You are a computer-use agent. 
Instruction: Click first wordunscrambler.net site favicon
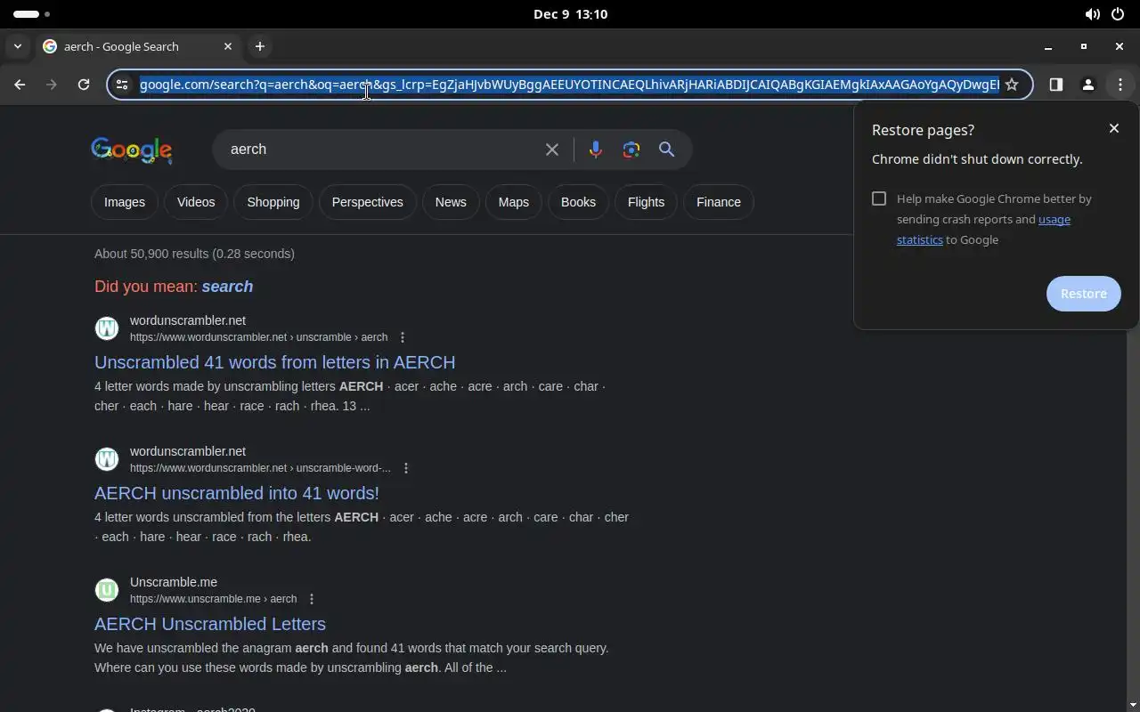[107, 328]
